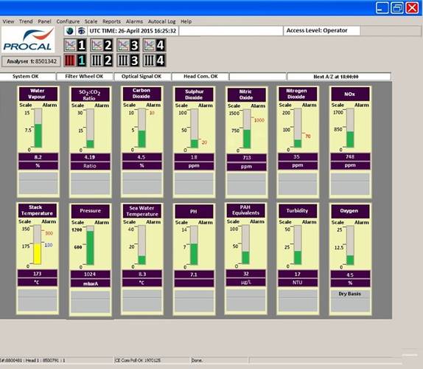Open the Configure menu
The image size is (423, 369).
coord(68,21)
